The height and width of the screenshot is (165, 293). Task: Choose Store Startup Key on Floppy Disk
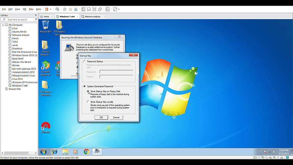click(x=88, y=91)
